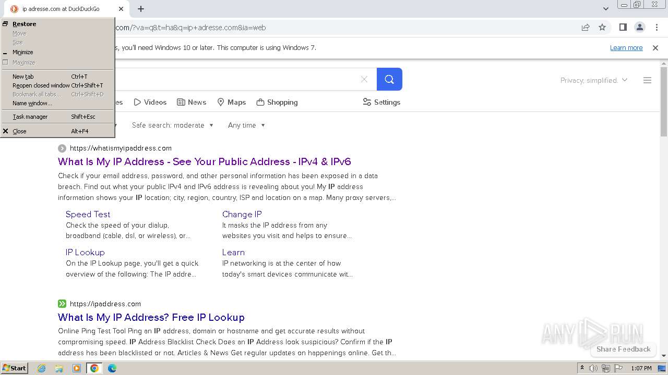Switch to Maps results tab
The image size is (668, 375).
[231, 102]
